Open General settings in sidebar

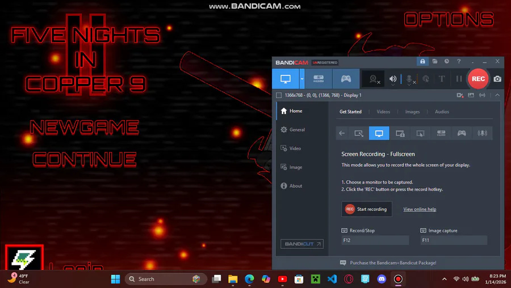[x=302, y=129]
